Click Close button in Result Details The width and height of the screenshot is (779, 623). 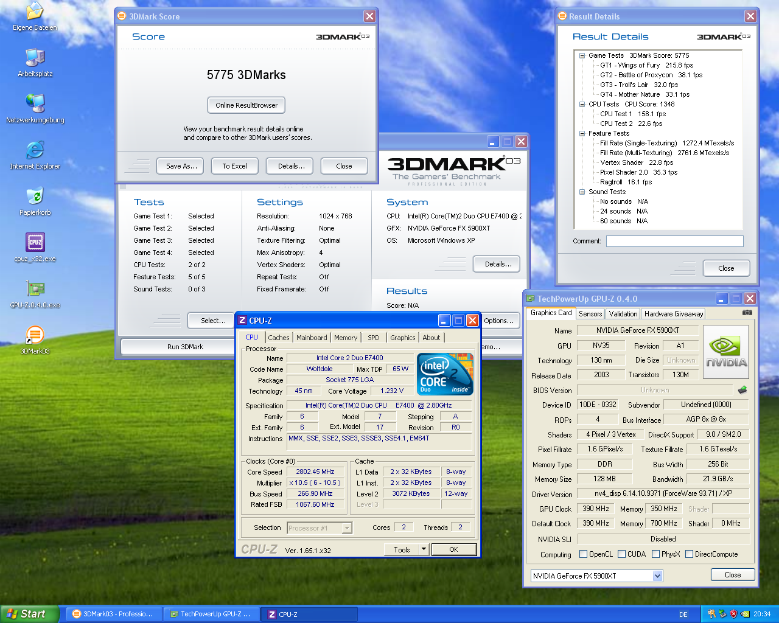coord(726,268)
